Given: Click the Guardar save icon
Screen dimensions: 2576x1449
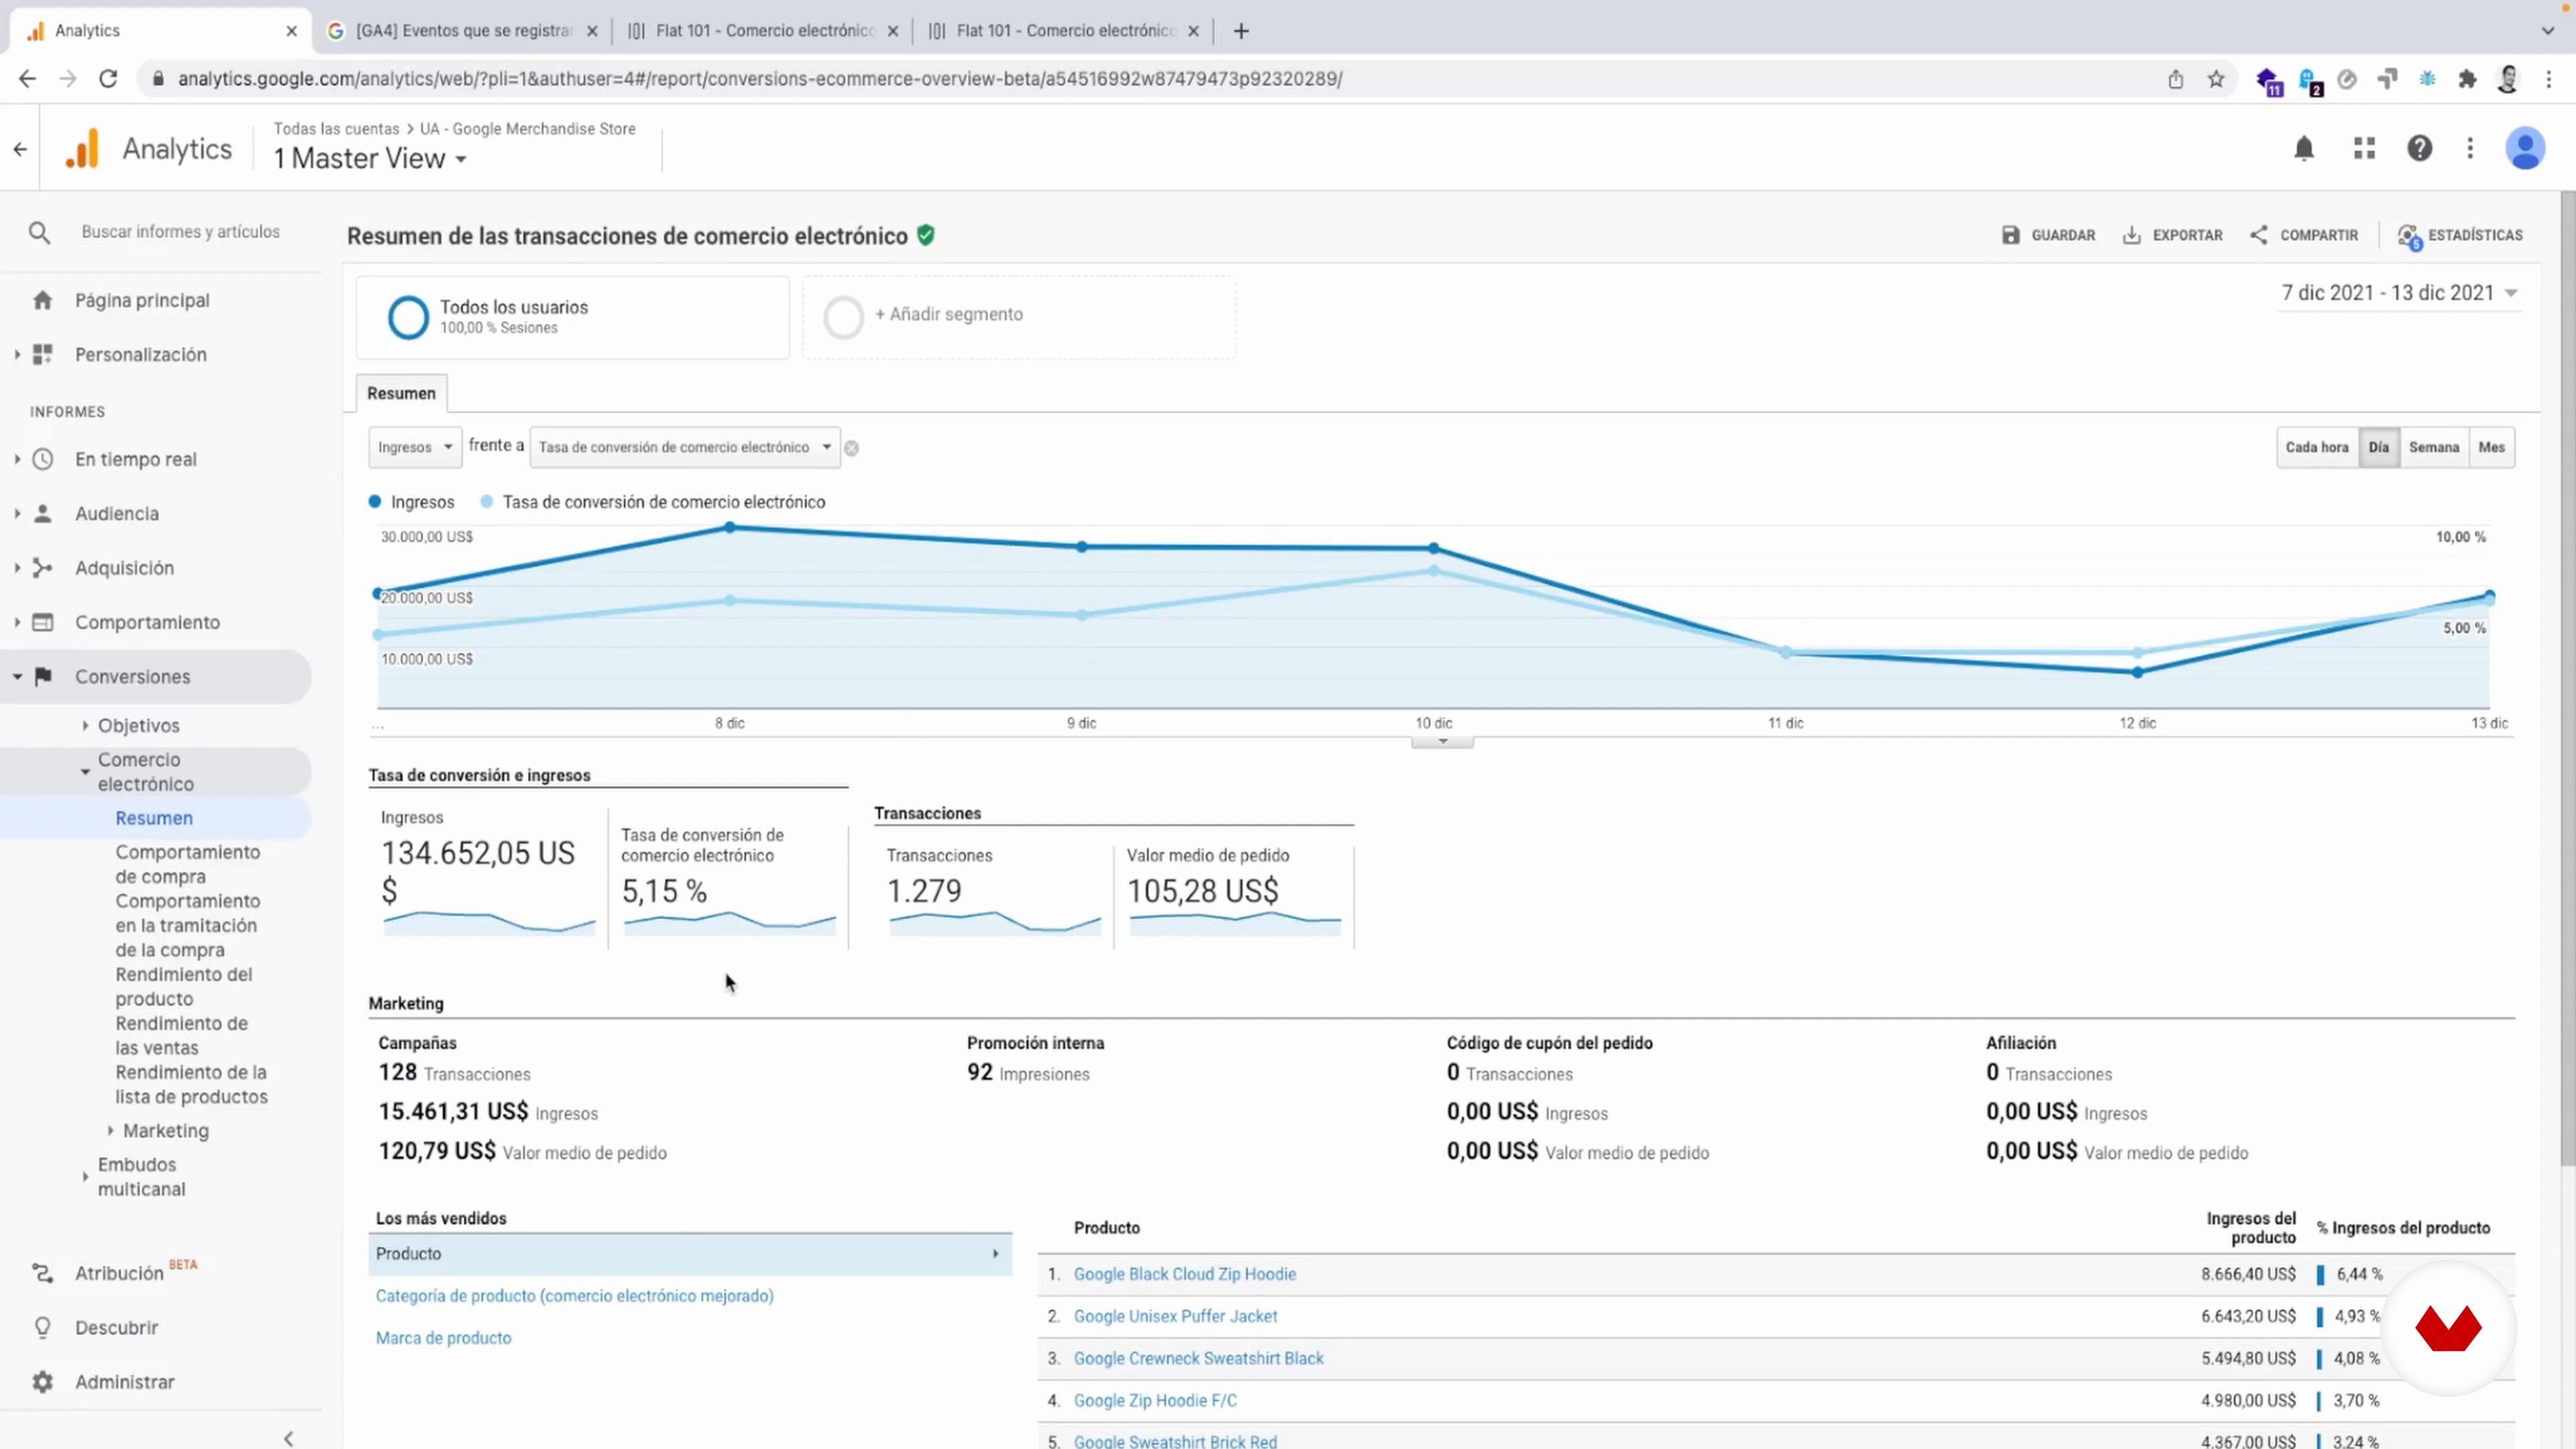Looking at the screenshot, I should [x=2010, y=235].
